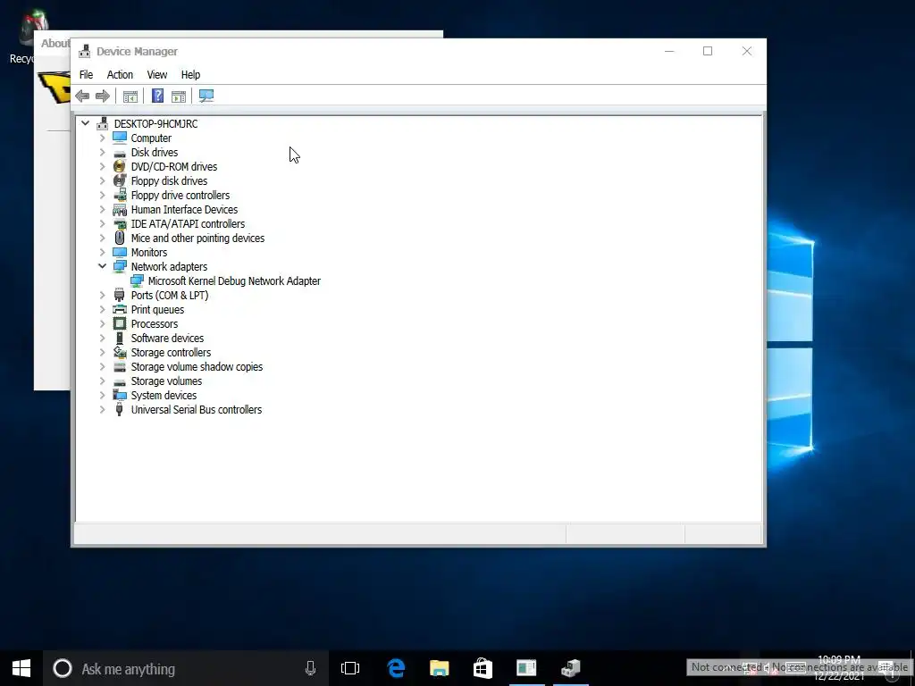Close the Device Manager window

pos(746,51)
